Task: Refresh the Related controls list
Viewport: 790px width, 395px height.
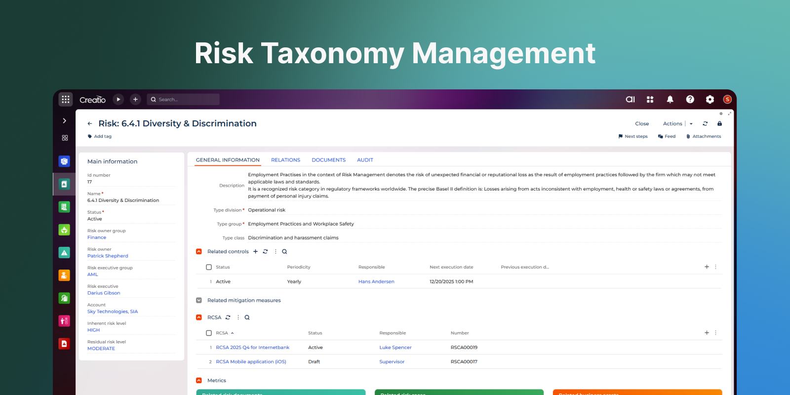Action: pyautogui.click(x=265, y=251)
